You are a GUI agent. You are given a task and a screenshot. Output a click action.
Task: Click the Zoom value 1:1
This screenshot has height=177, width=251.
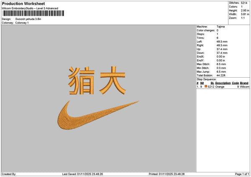tap(243, 18)
